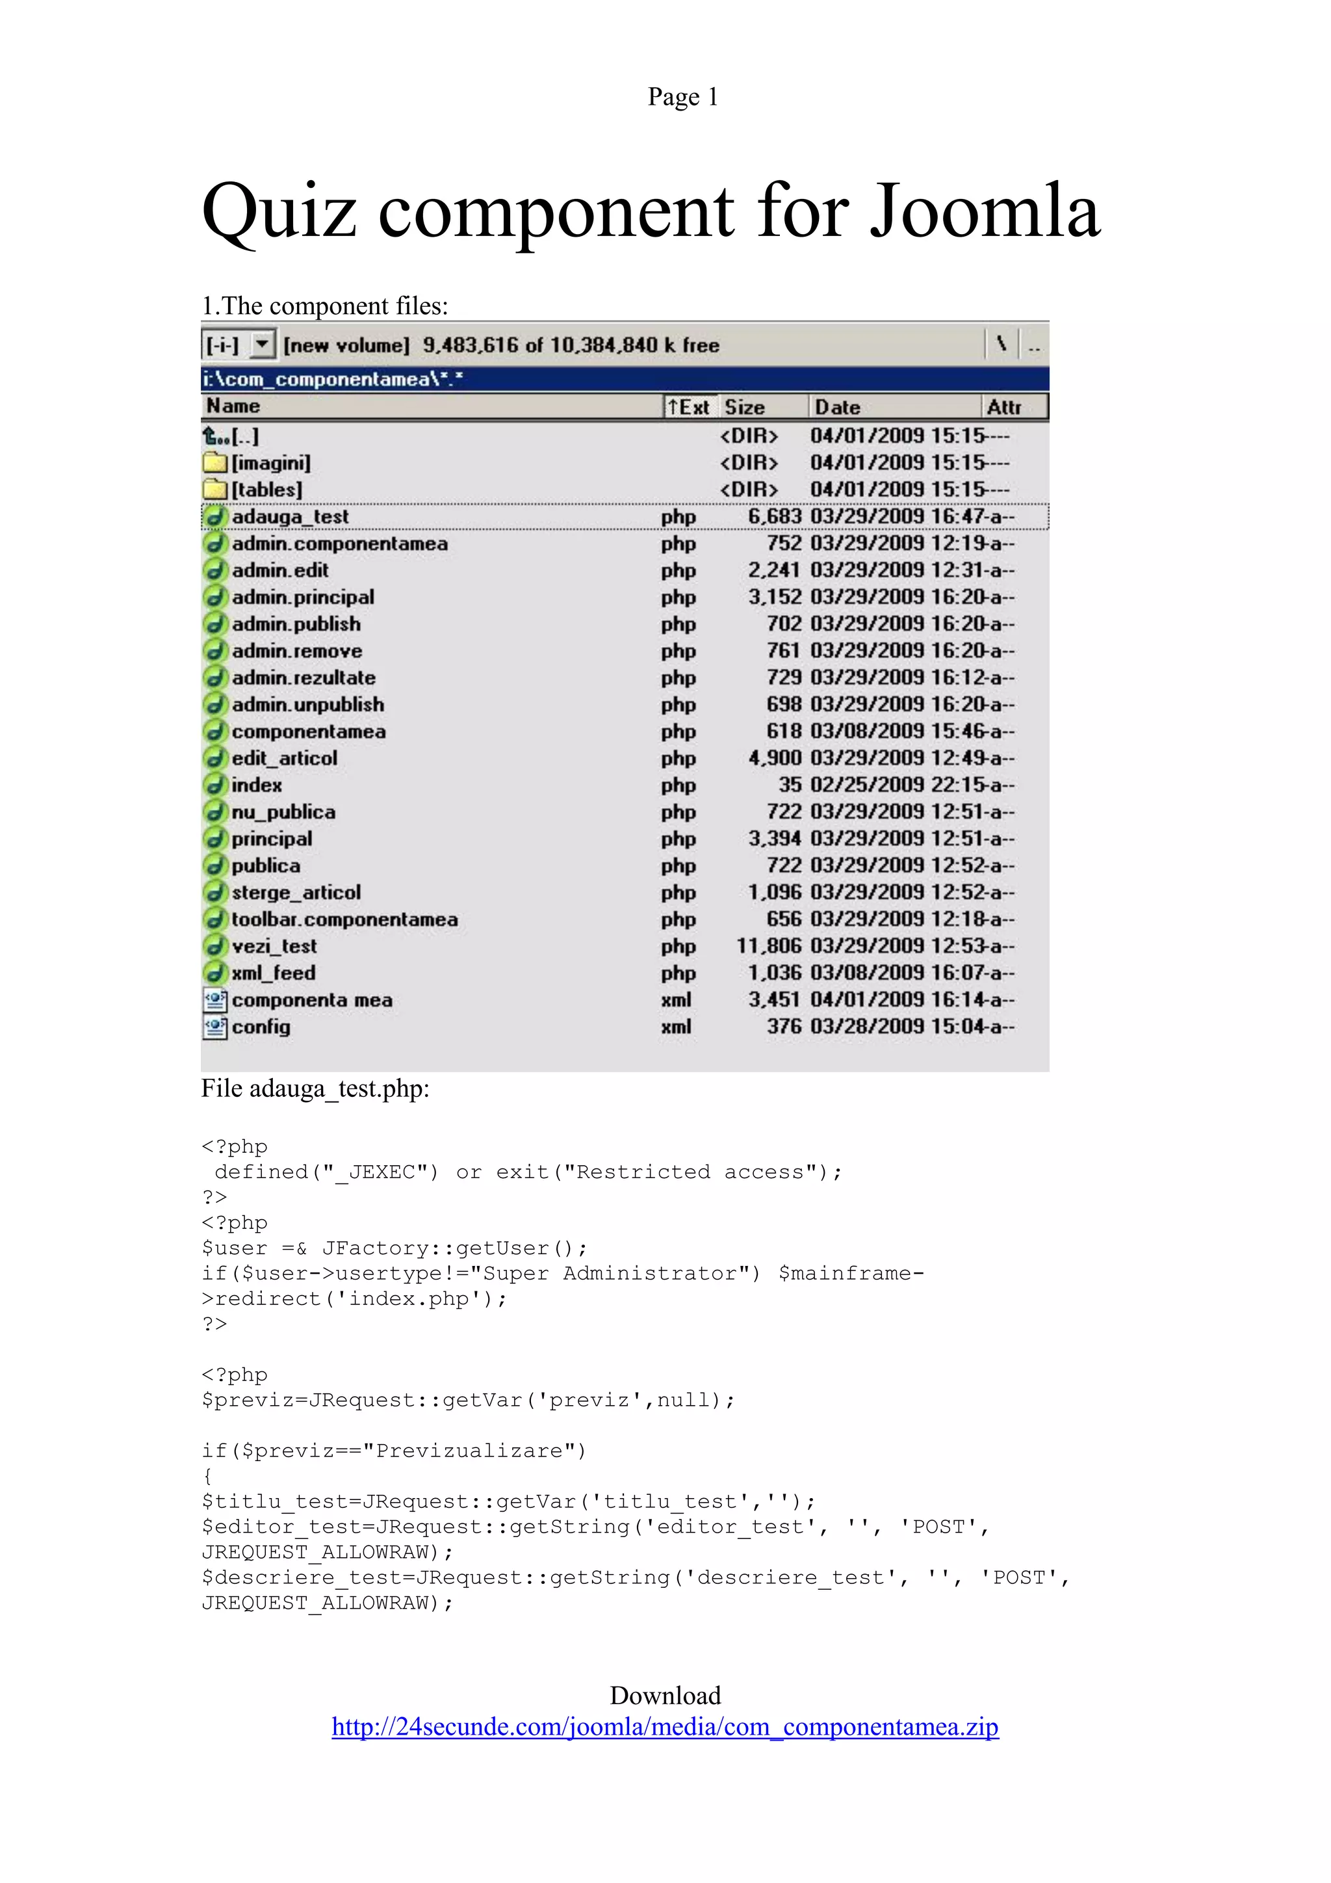This screenshot has height=1883, width=1331.
Task: Click the admin.edit php file icon
Action: [214, 570]
